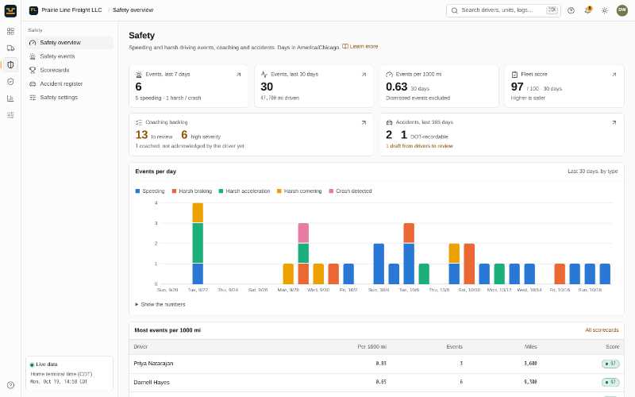Image resolution: width=635 pixels, height=397 pixels.
Task: Open 1 draft from drivers to review
Action: point(420,146)
